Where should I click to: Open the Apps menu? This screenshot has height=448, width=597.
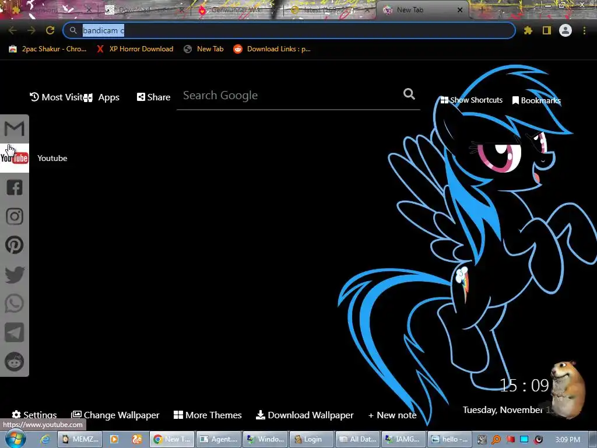click(102, 97)
